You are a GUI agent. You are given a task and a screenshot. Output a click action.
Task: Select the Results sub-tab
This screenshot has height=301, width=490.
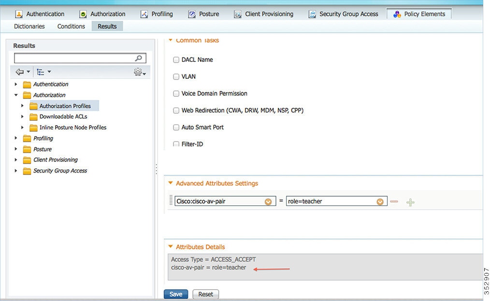pyautogui.click(x=107, y=26)
